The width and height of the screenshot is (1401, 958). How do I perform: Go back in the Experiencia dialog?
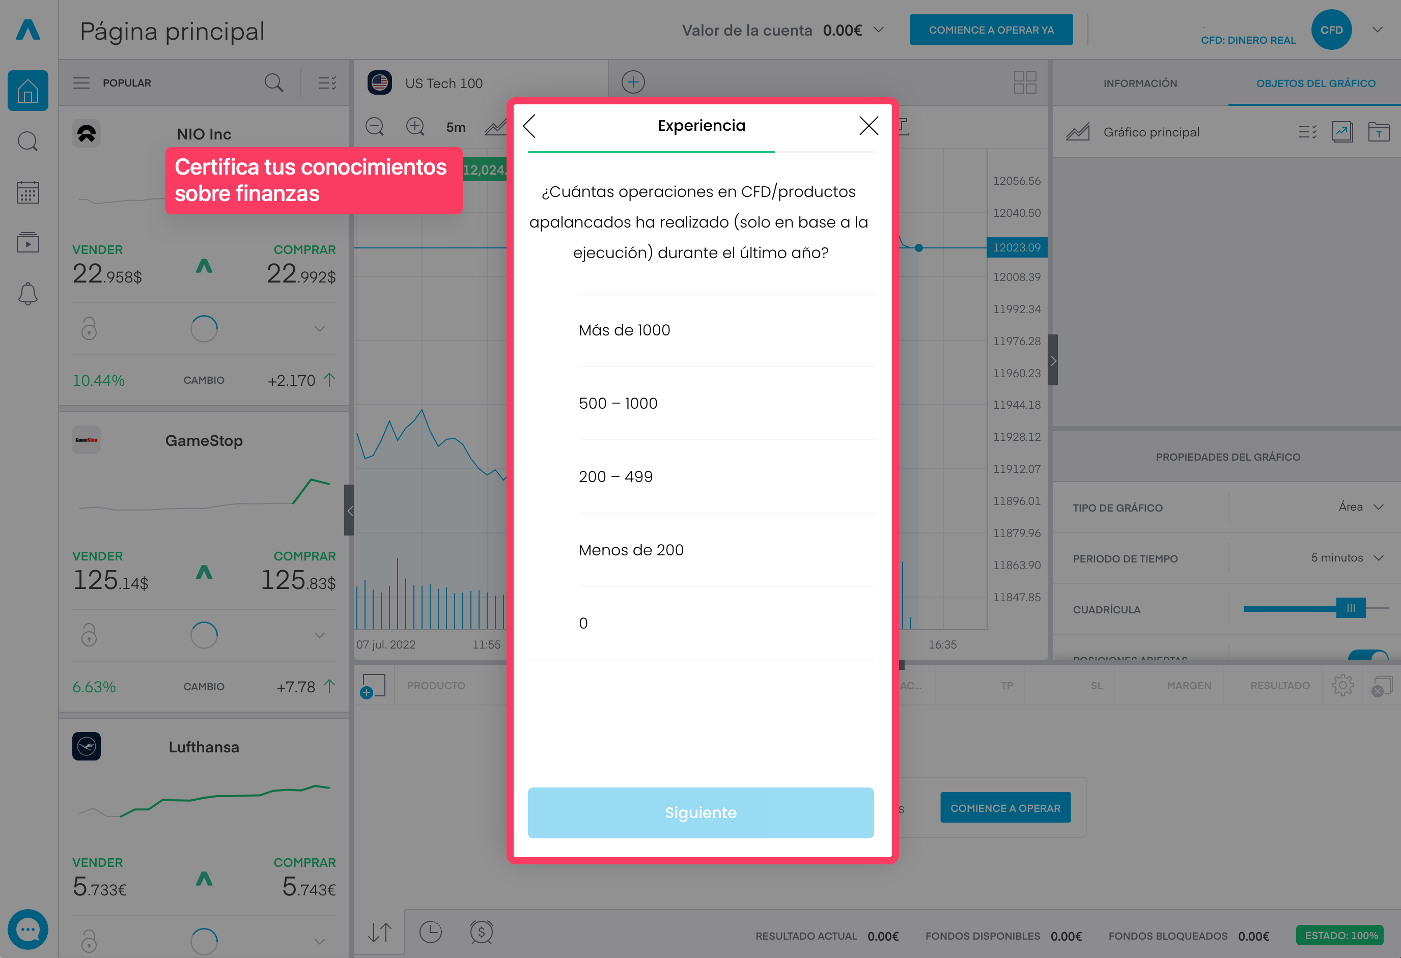pos(529,126)
